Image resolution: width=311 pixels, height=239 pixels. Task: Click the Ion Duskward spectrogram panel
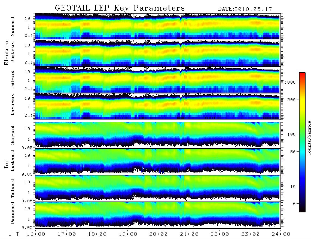click(158, 162)
